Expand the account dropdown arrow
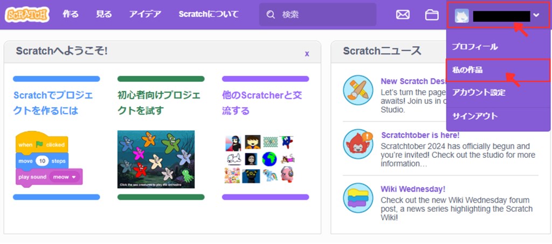 click(x=536, y=15)
